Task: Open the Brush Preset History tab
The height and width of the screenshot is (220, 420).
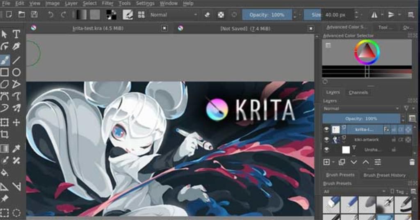Action: coord(384,175)
